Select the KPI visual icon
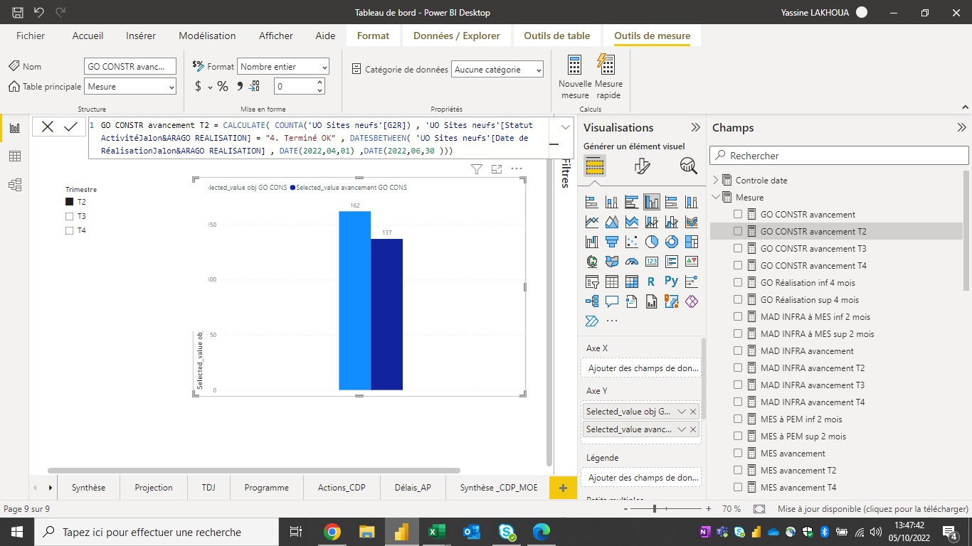 692,262
